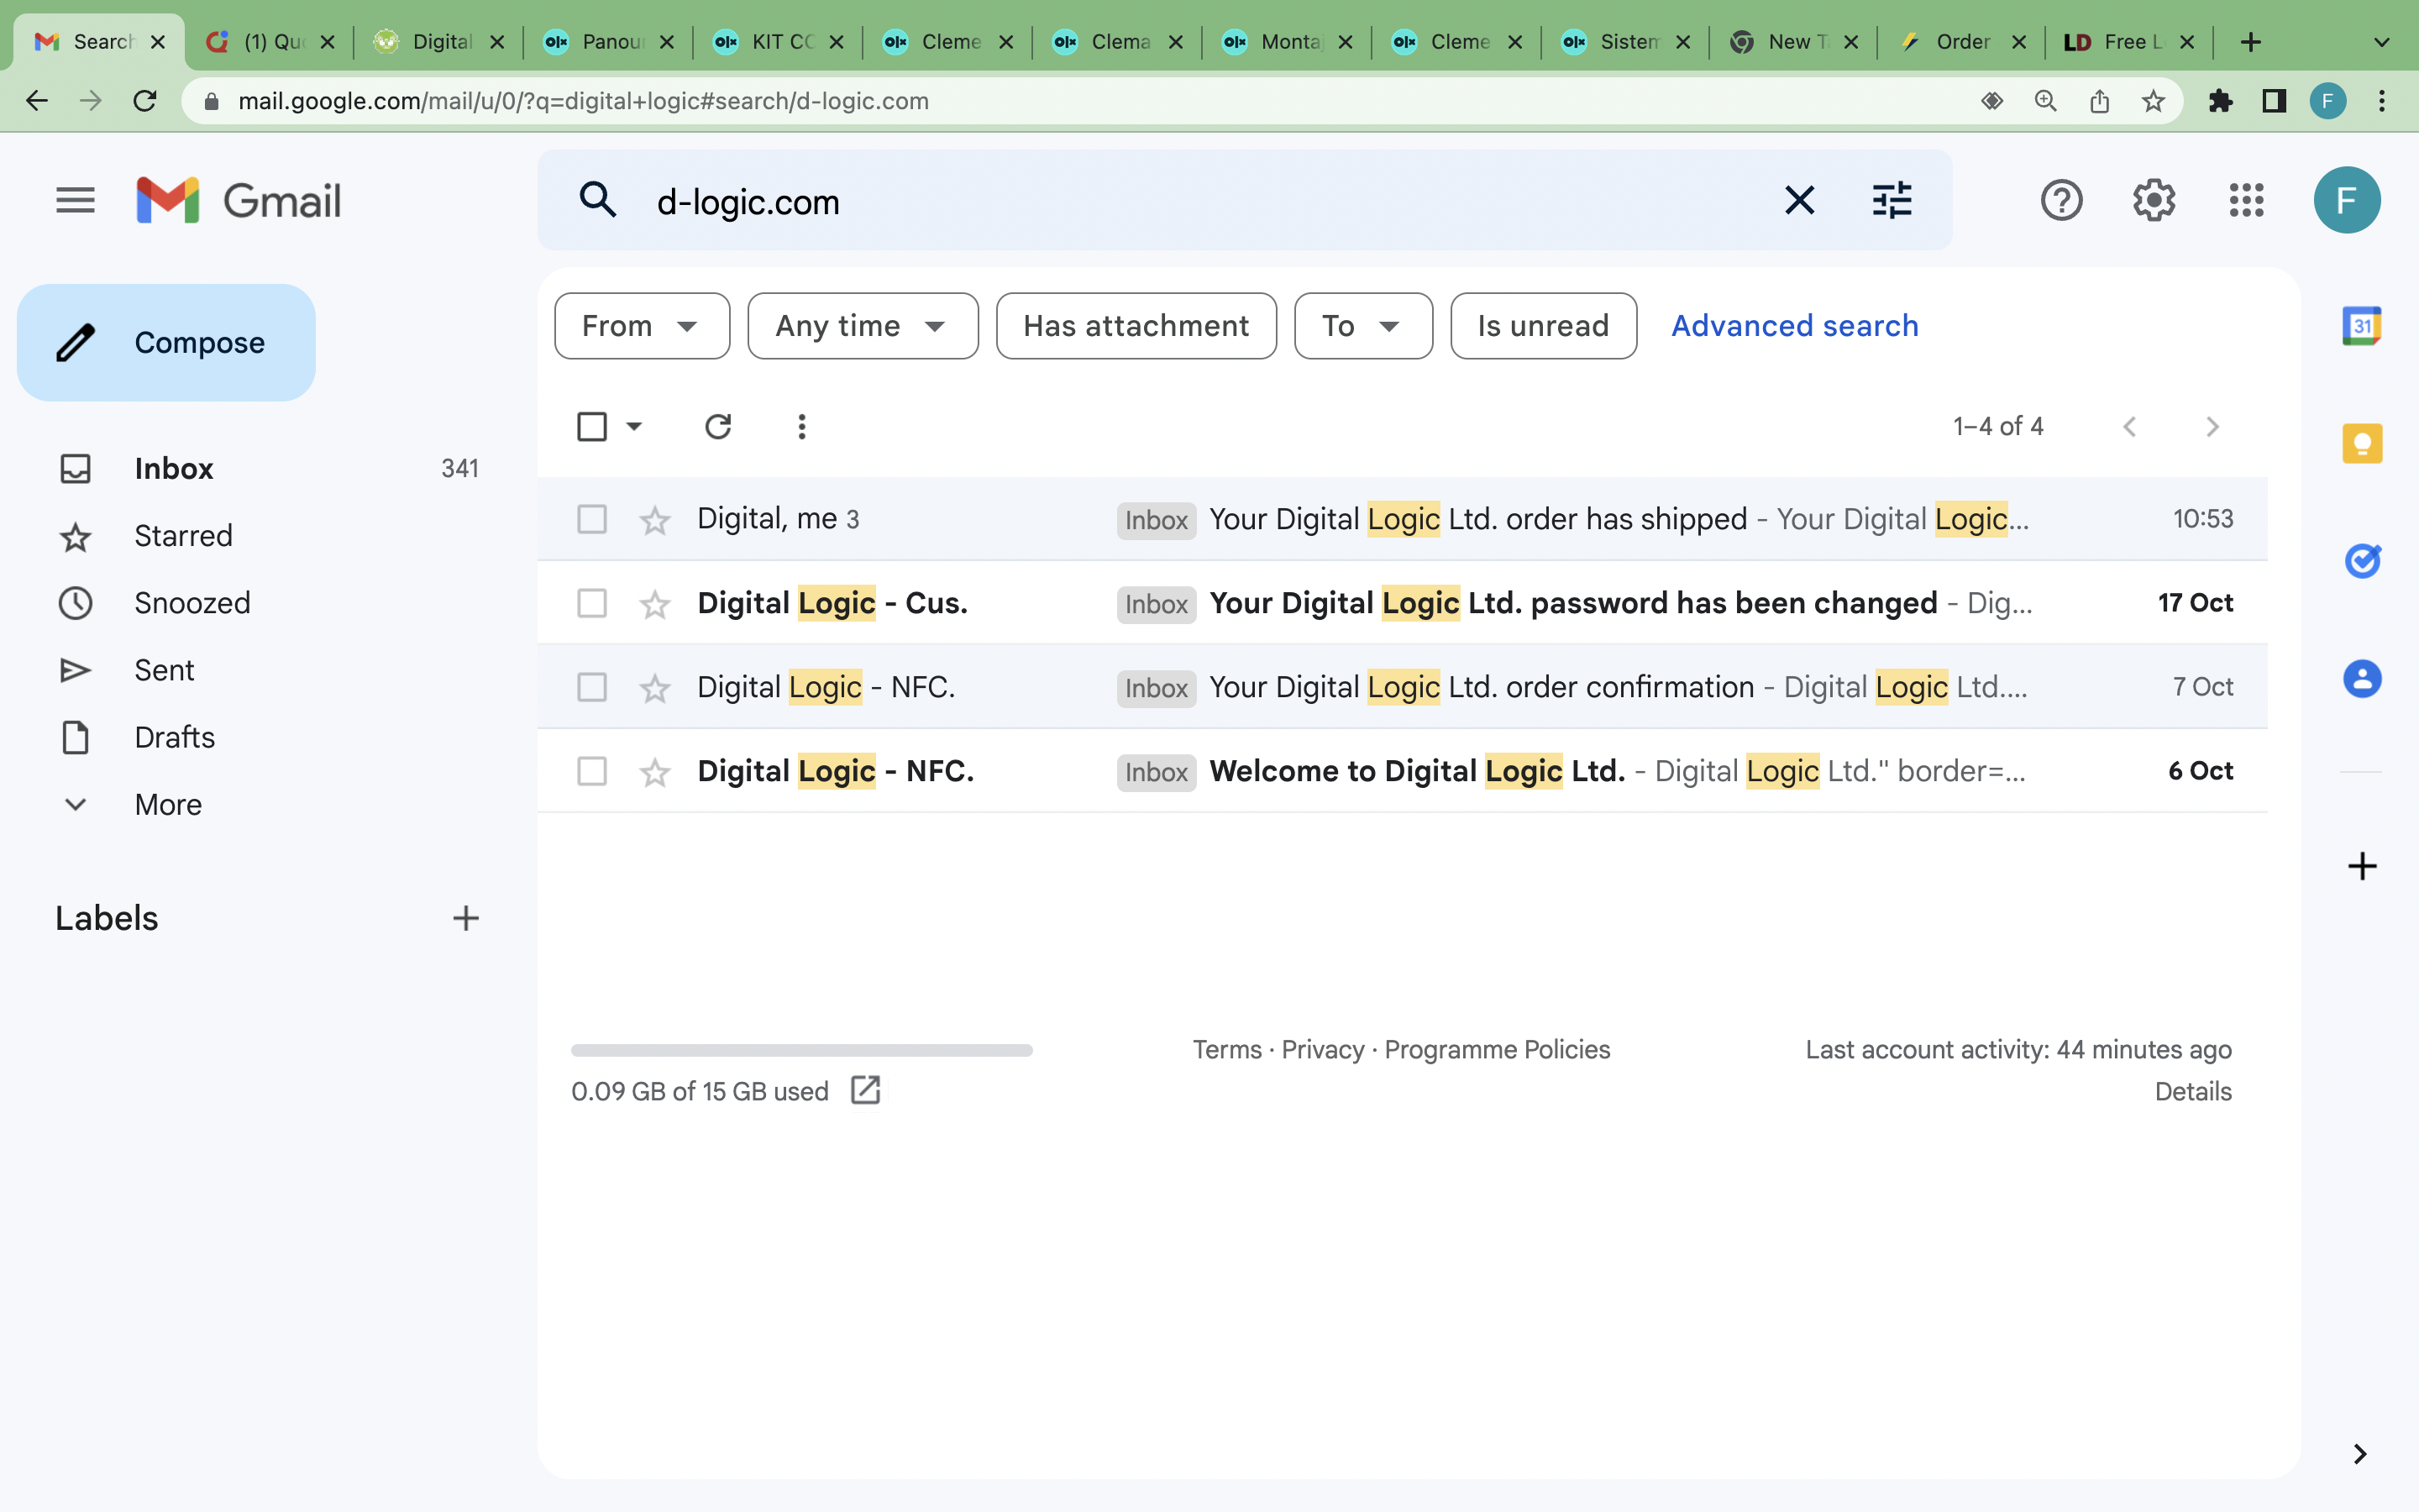Open the select dropdown arrow beside checkbox
This screenshot has width=2419, height=1512.
(x=634, y=427)
